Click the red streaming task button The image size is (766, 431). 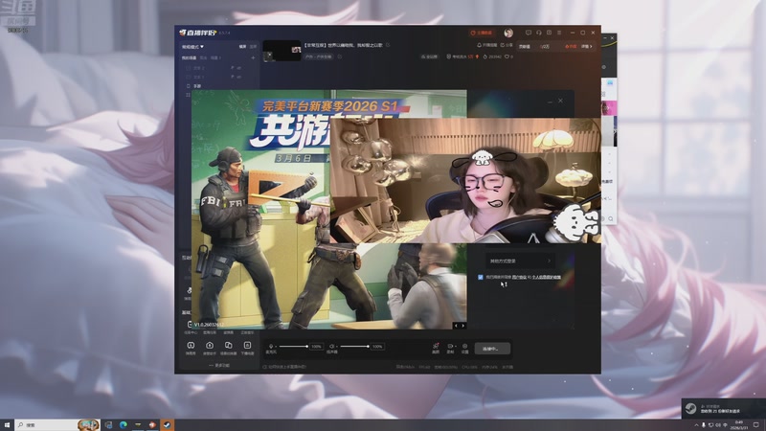[x=482, y=33]
